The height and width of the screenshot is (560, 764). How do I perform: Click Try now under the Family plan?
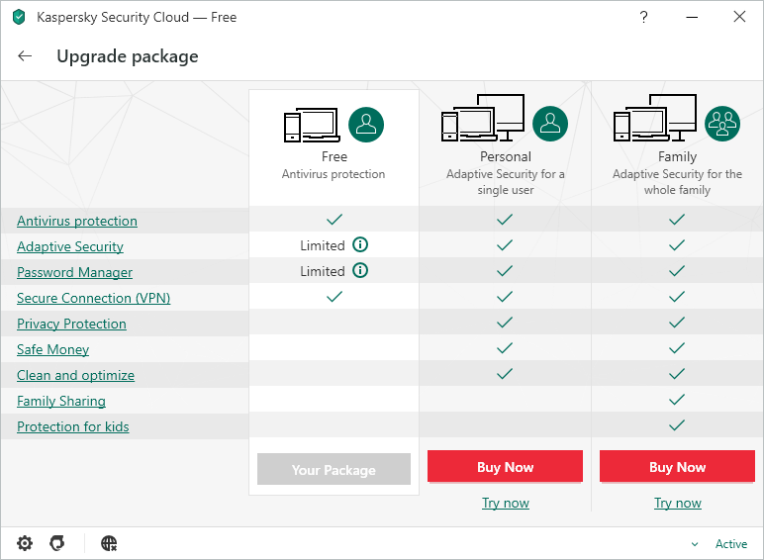click(677, 503)
